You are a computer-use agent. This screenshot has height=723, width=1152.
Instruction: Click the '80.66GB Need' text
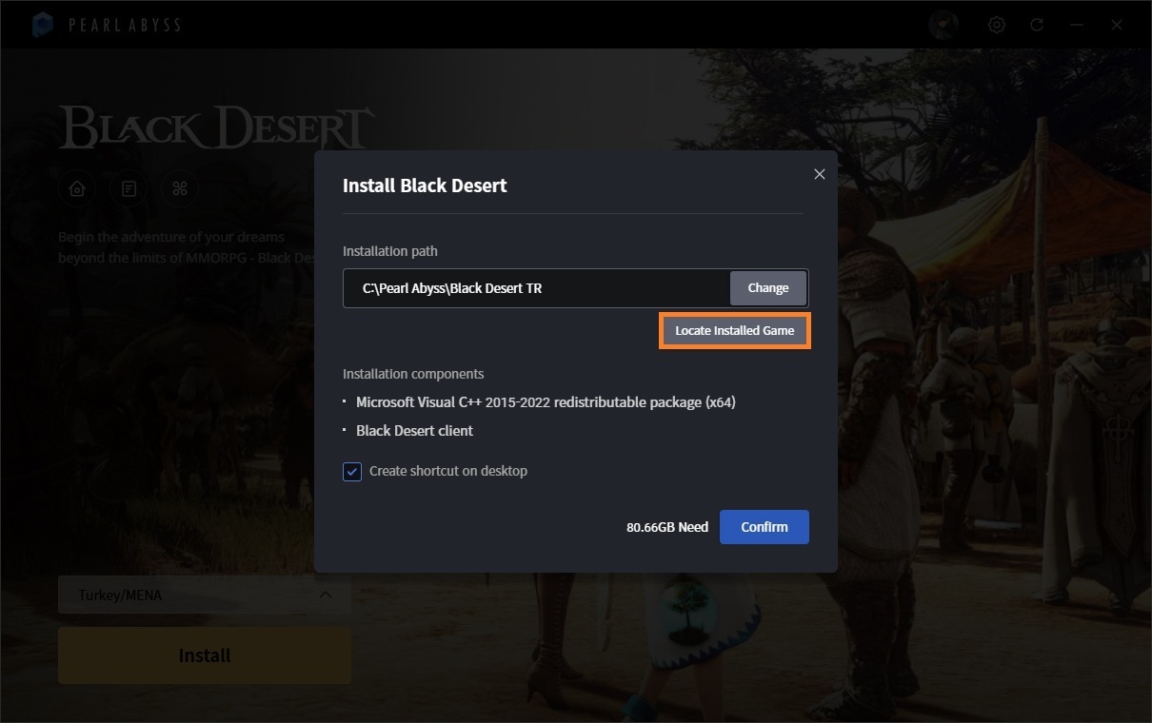(667, 527)
